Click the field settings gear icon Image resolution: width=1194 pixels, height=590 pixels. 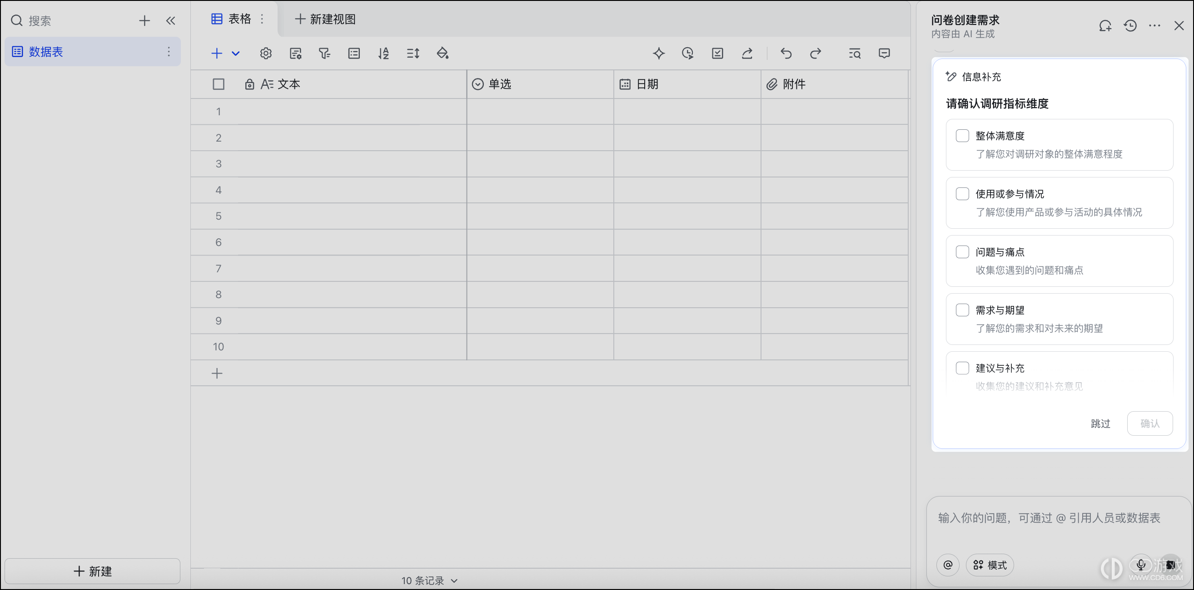click(266, 53)
